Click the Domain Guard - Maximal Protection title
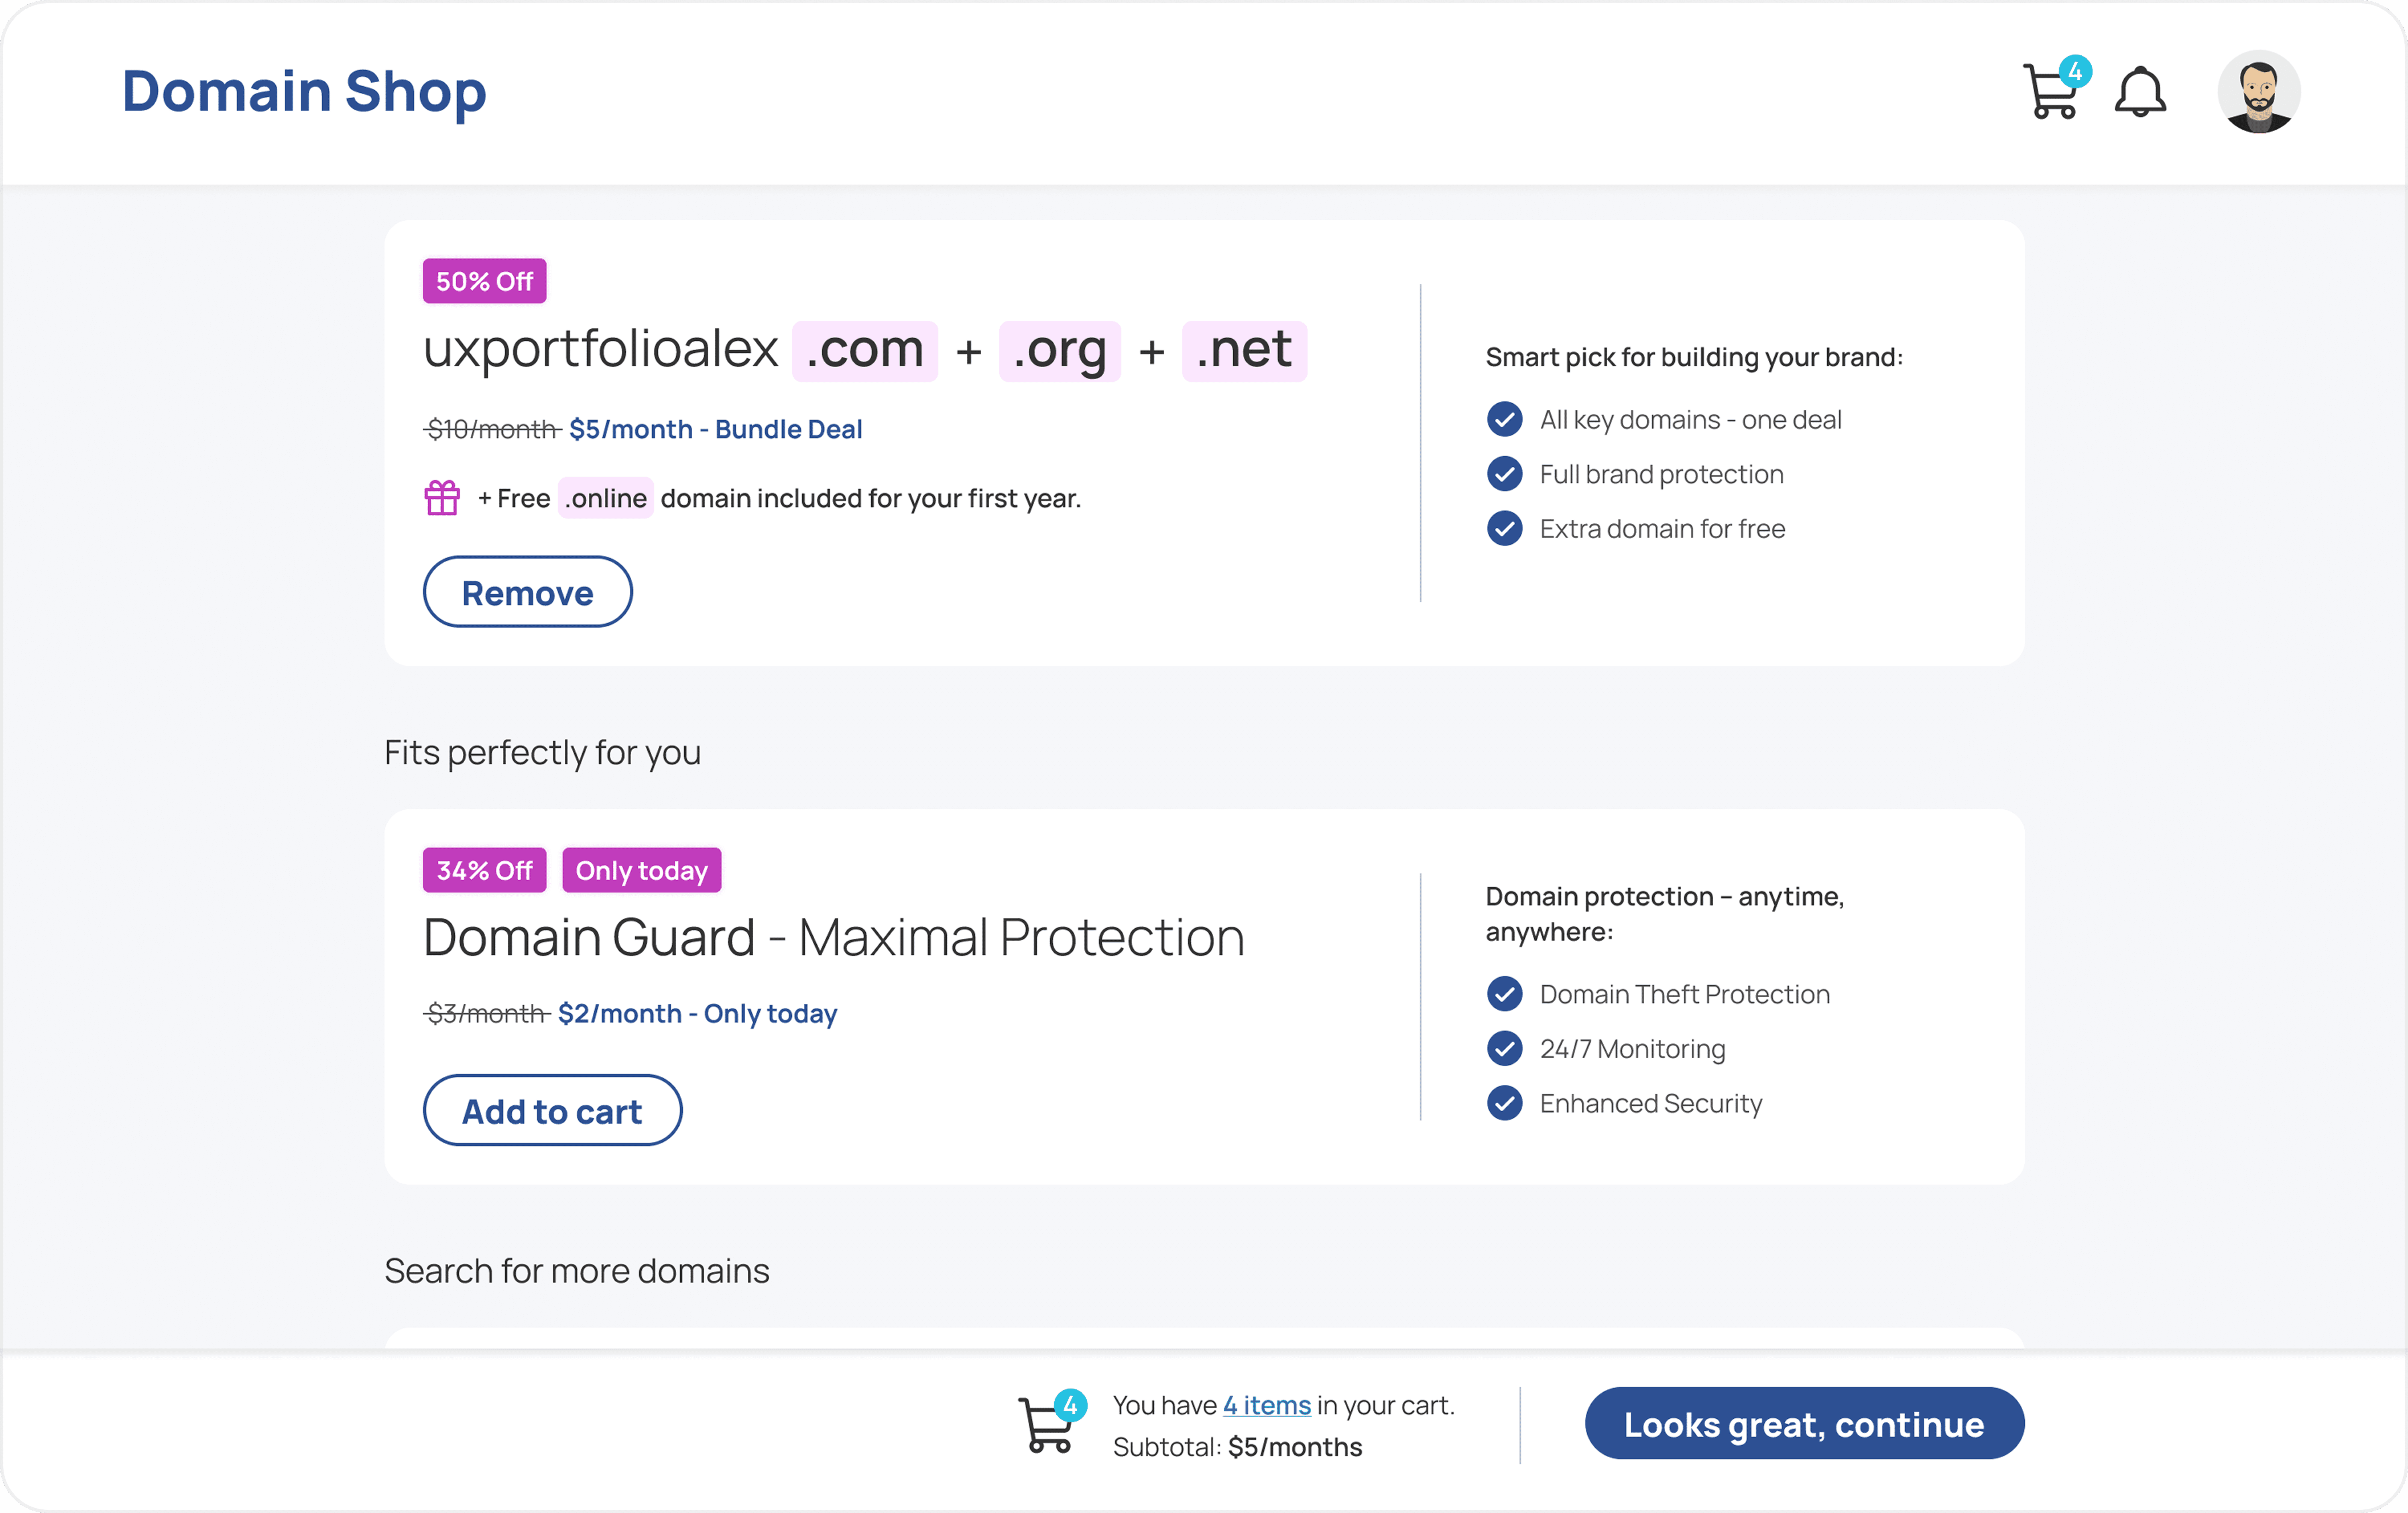This screenshot has width=2408, height=1513. [x=834, y=937]
